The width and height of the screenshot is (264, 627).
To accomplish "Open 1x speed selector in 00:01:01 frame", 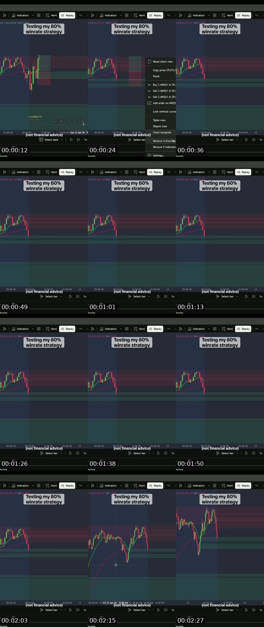I will coord(173,297).
